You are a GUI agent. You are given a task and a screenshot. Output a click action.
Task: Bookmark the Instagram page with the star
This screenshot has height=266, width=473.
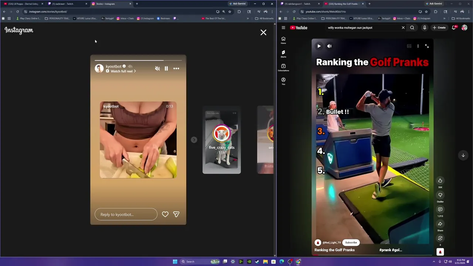click(229, 11)
